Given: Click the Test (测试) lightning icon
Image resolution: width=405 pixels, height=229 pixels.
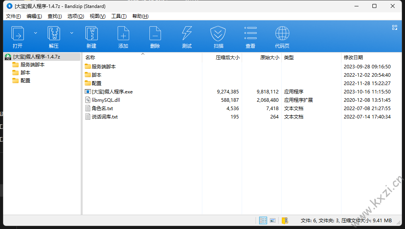Looking at the screenshot, I should coord(187,33).
